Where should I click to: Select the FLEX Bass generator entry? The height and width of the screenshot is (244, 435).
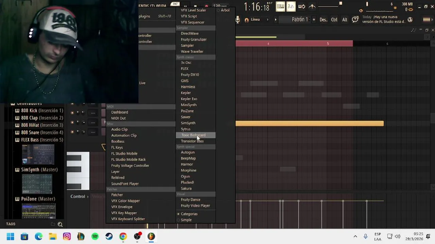(x=39, y=140)
